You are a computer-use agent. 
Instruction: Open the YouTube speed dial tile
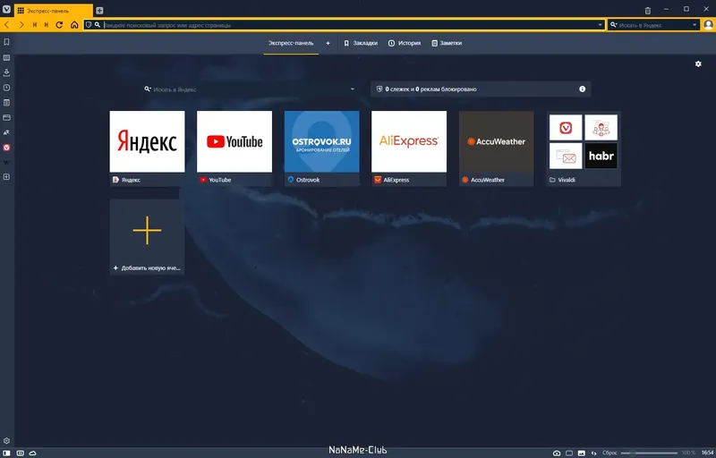tap(234, 148)
